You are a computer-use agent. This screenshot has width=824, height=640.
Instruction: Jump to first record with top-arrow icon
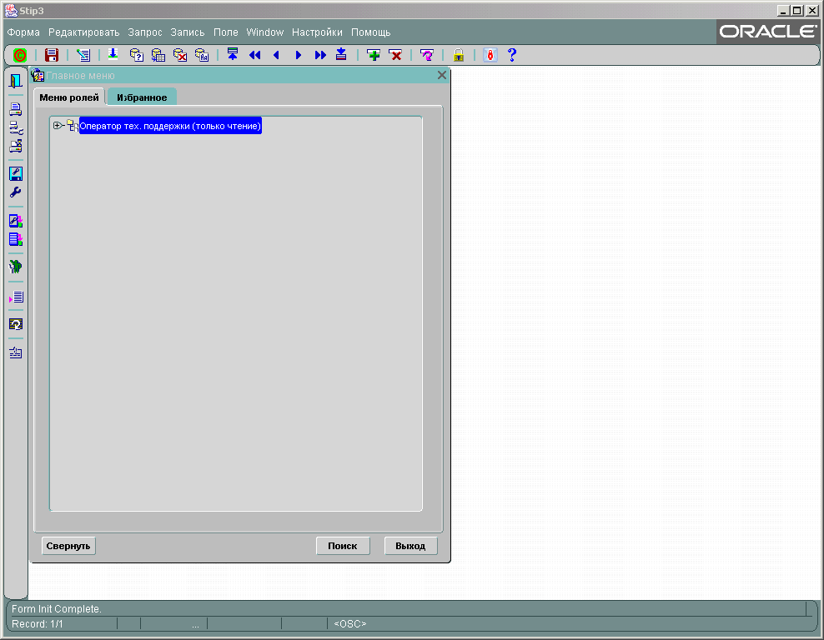pyautogui.click(x=233, y=54)
